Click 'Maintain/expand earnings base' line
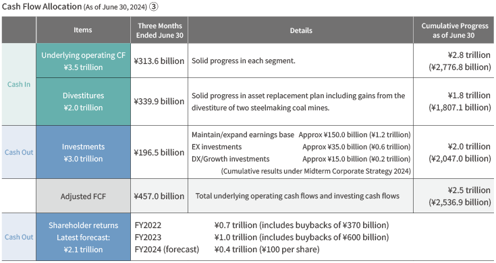The height and width of the screenshot is (263, 496). (x=243, y=135)
